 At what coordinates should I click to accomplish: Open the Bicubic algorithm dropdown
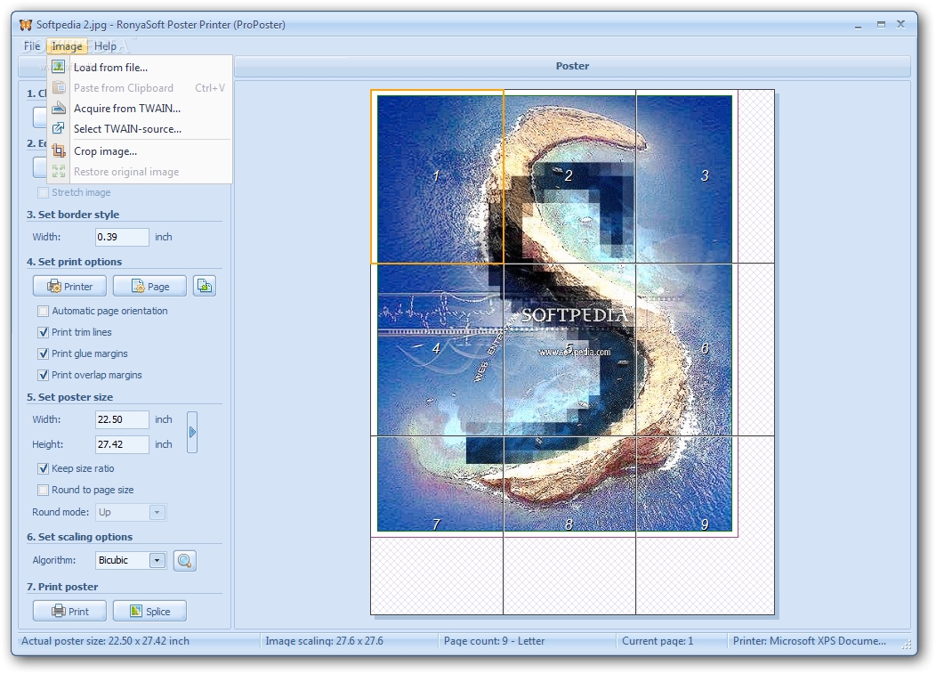click(157, 560)
